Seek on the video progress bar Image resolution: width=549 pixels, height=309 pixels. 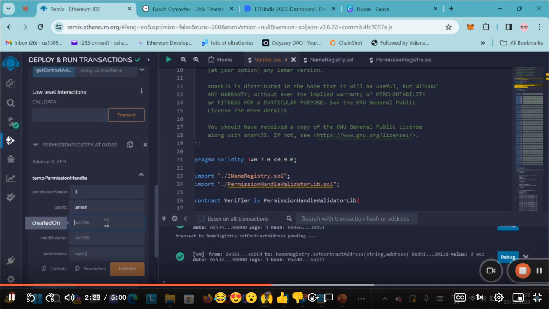(274, 285)
